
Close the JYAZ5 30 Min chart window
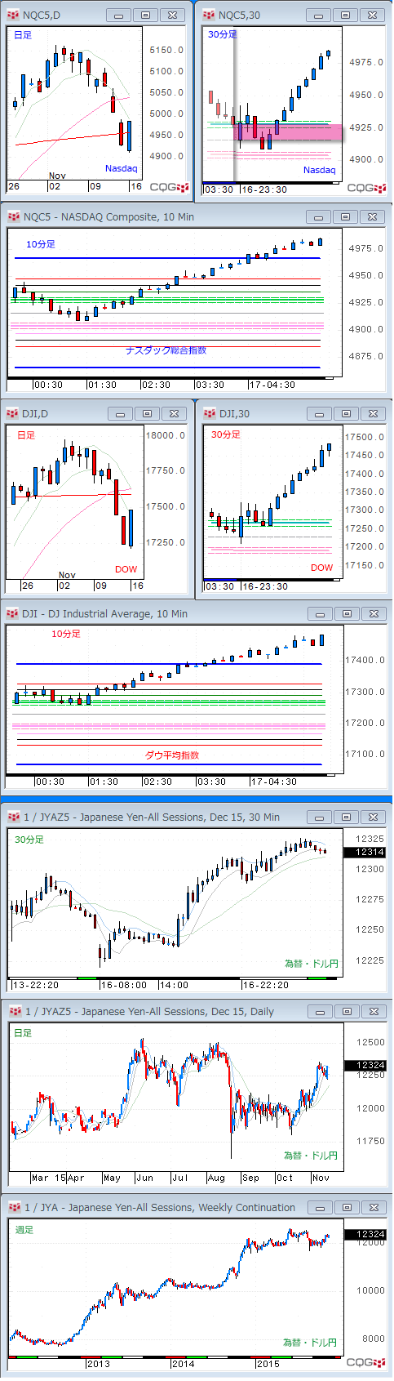tap(372, 817)
